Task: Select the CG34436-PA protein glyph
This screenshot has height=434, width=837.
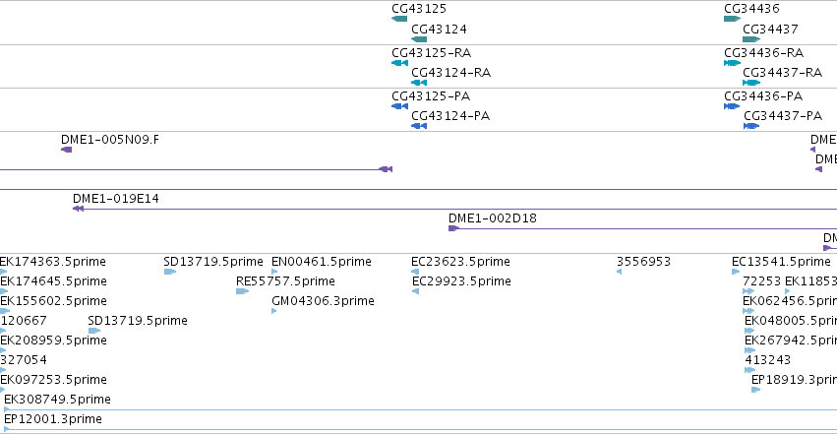Action: click(x=732, y=106)
